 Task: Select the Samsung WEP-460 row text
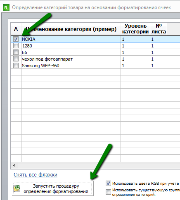40,66
